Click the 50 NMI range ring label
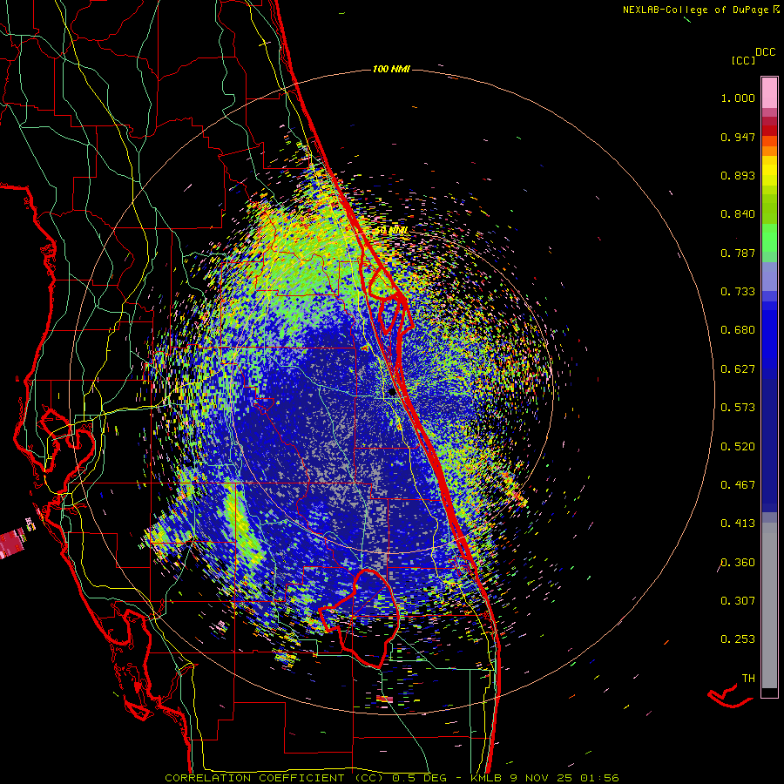Image resolution: width=784 pixels, height=784 pixels. (391, 231)
